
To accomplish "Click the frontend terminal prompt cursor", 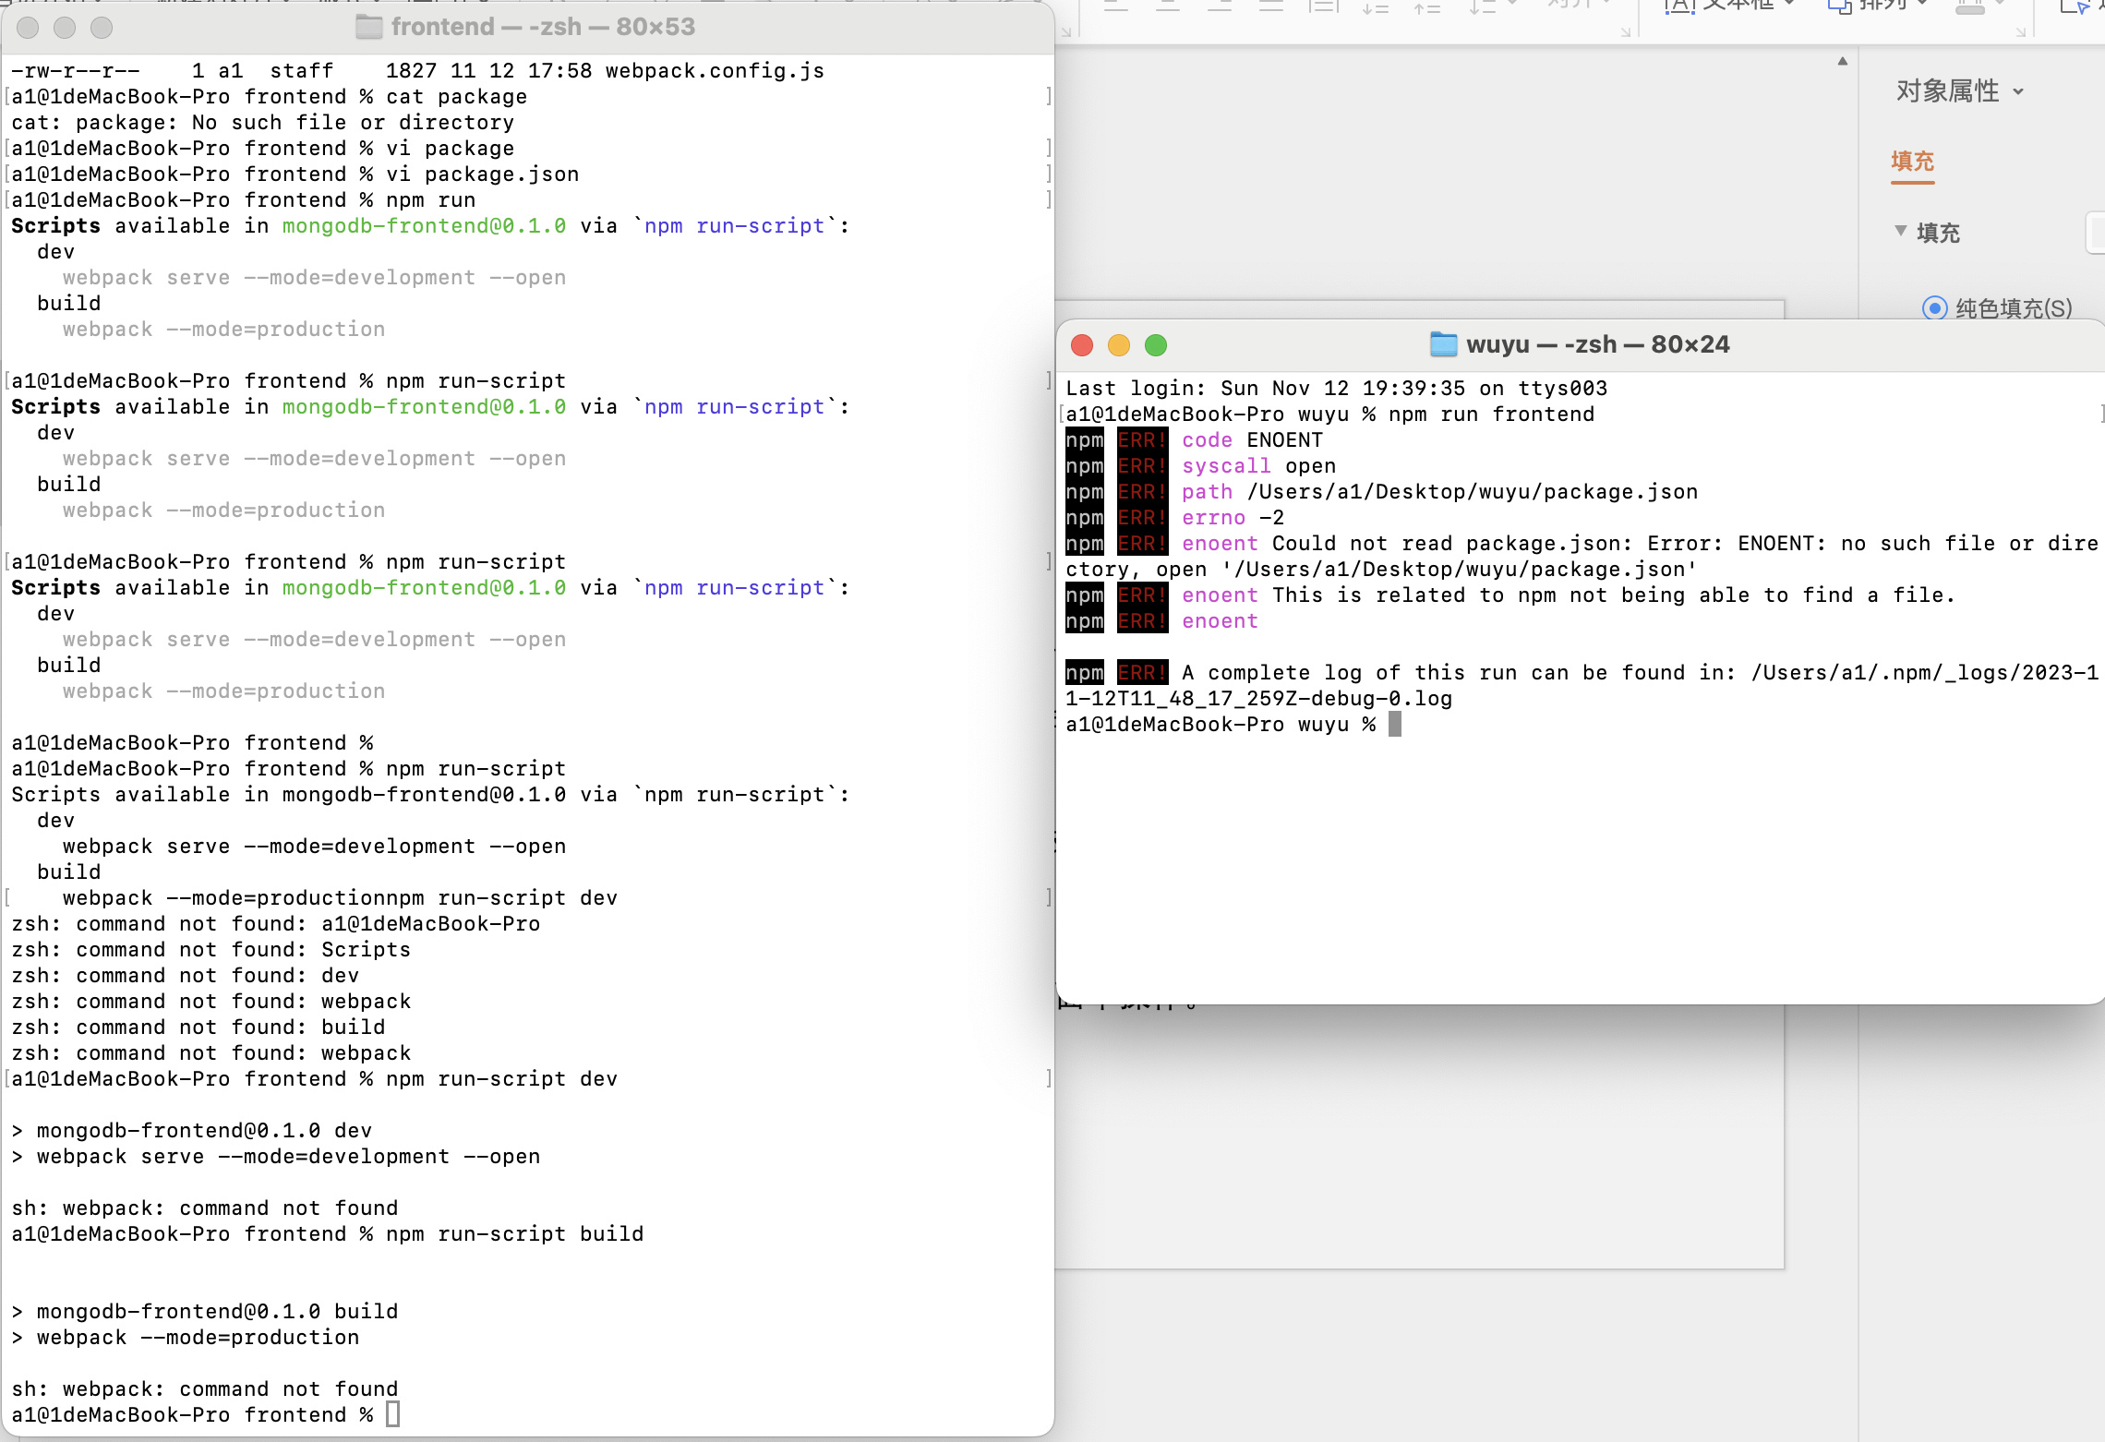I will pyautogui.click(x=392, y=1414).
